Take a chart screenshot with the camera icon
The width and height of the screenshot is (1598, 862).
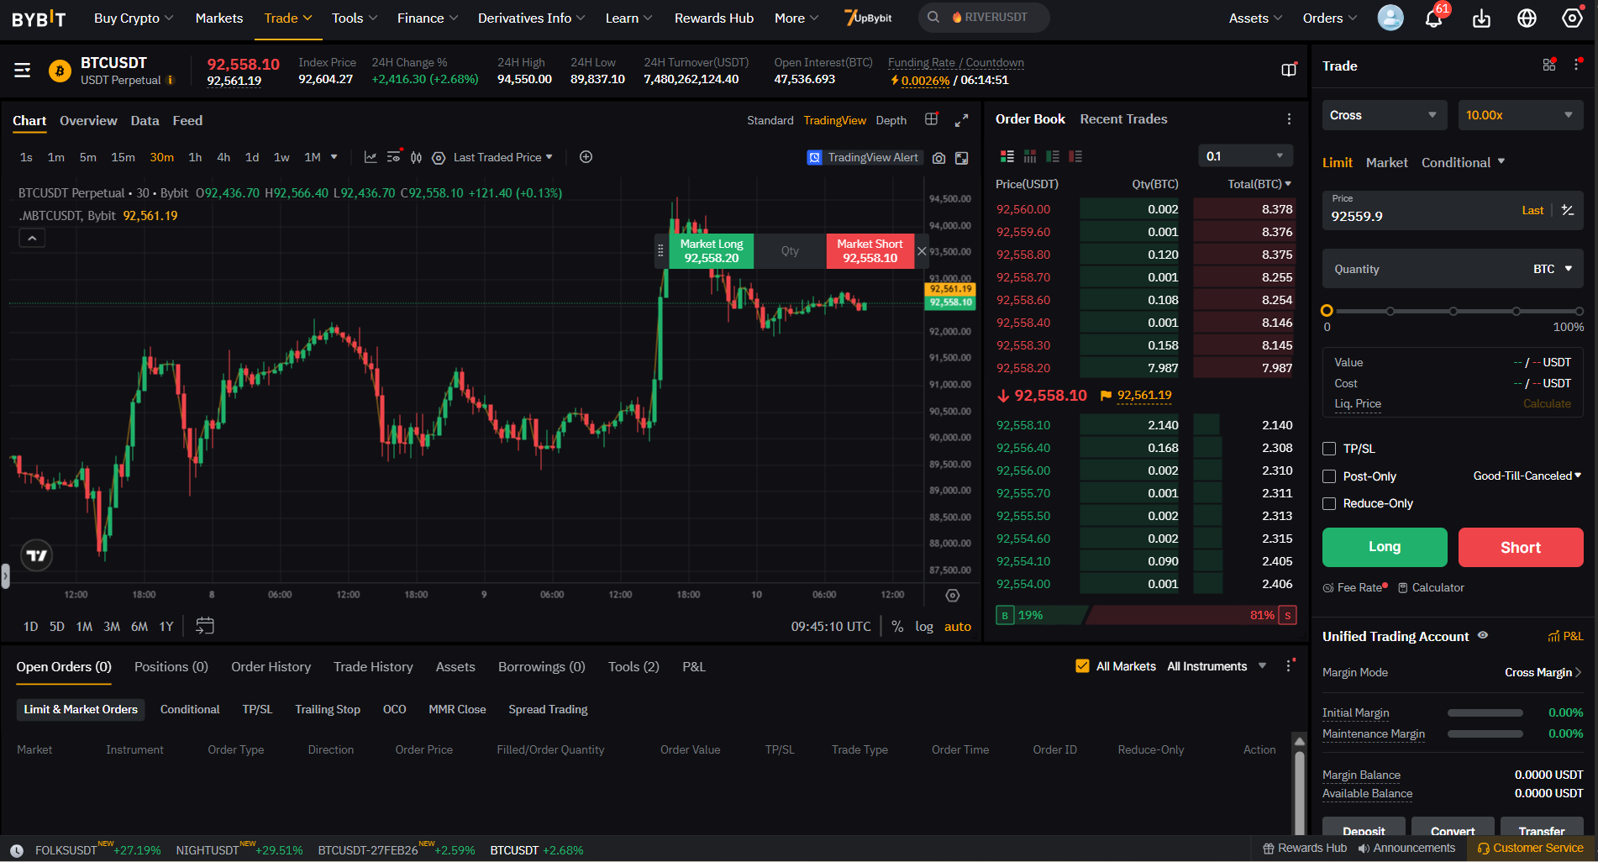point(938,157)
